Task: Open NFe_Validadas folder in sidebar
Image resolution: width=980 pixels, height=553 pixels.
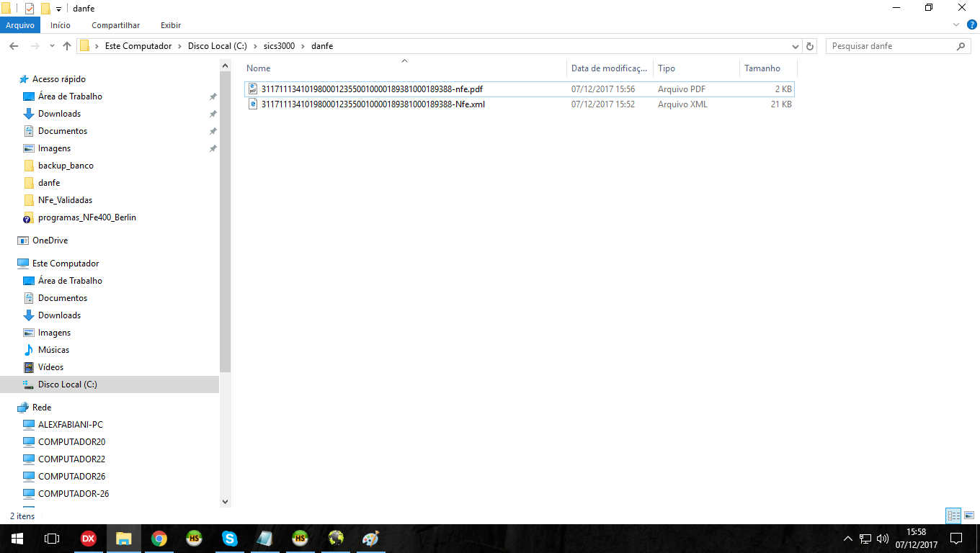Action: 65,200
